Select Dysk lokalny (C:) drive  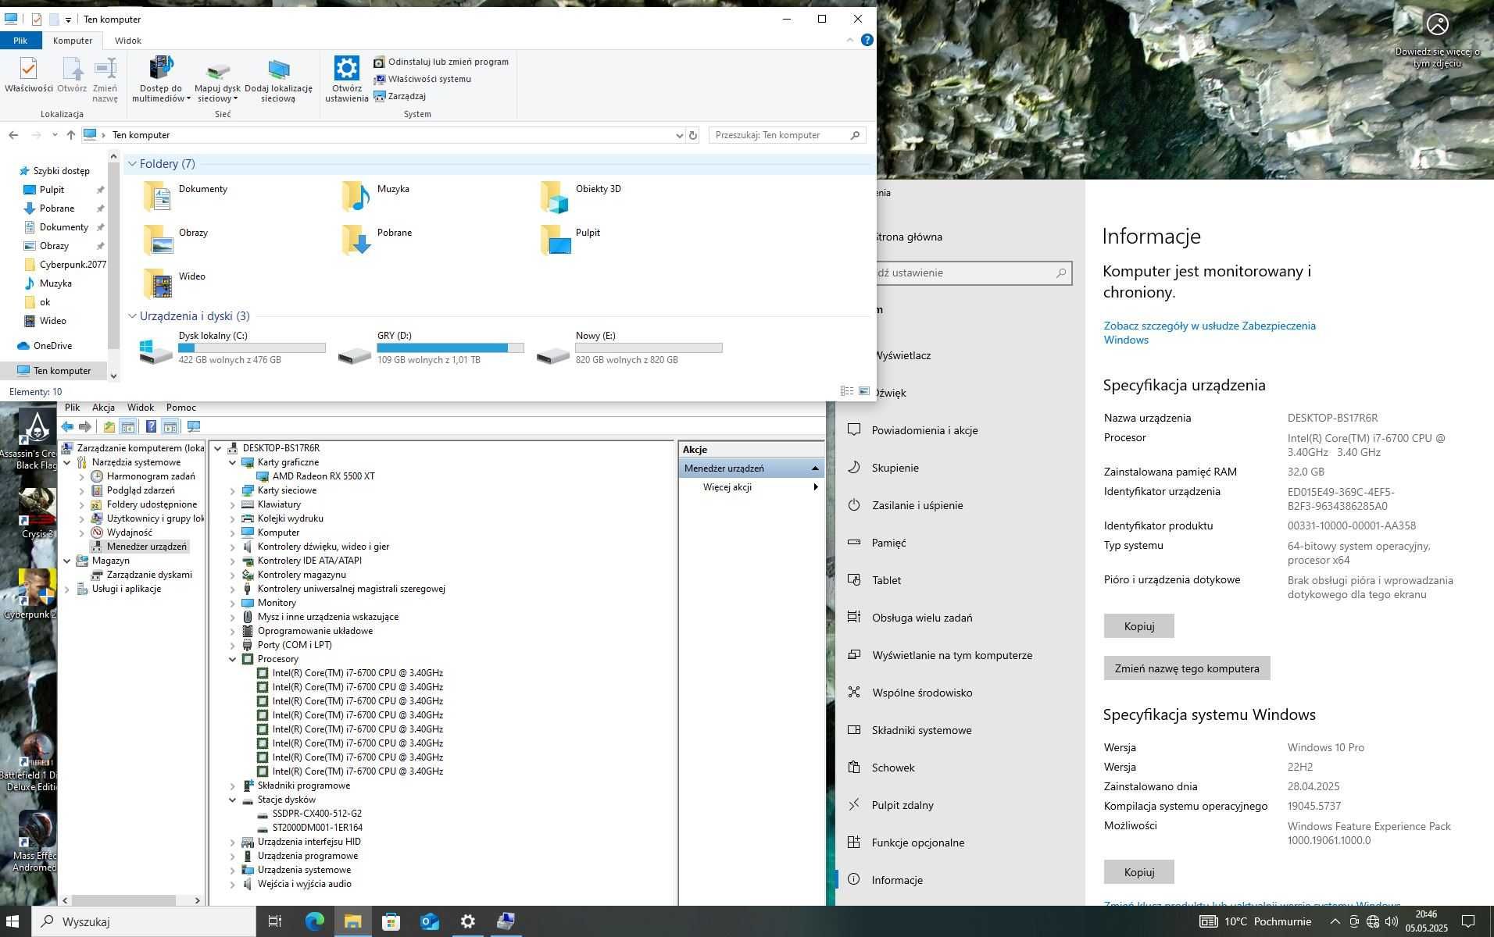point(233,347)
